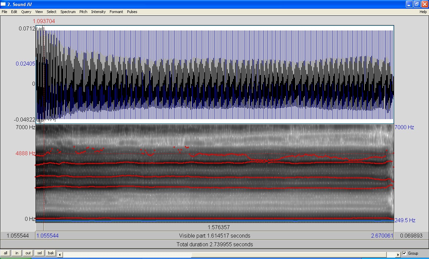Click the 0 Hz spectrogram label
429x259 pixels.
click(30, 219)
